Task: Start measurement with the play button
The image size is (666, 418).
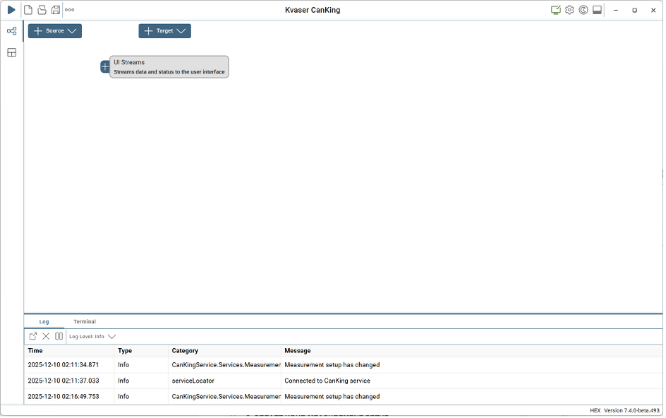Action: click(x=11, y=10)
